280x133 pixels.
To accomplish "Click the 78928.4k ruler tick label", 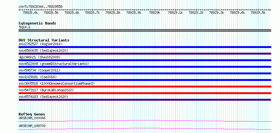I will click(30, 13).
